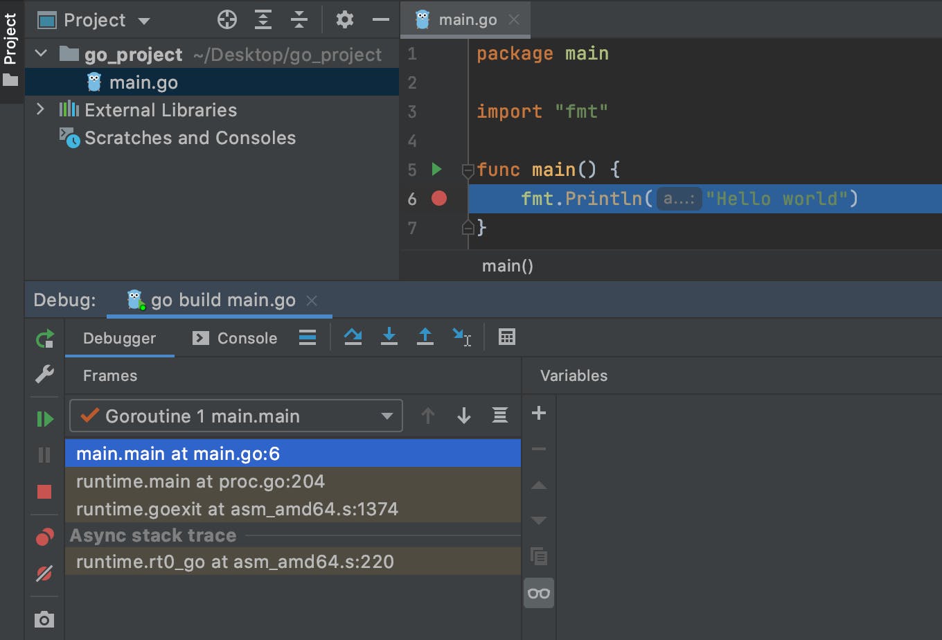Screen dimensions: 942x640
Task: Duplicate watch with copy icon
Action: [x=538, y=556]
